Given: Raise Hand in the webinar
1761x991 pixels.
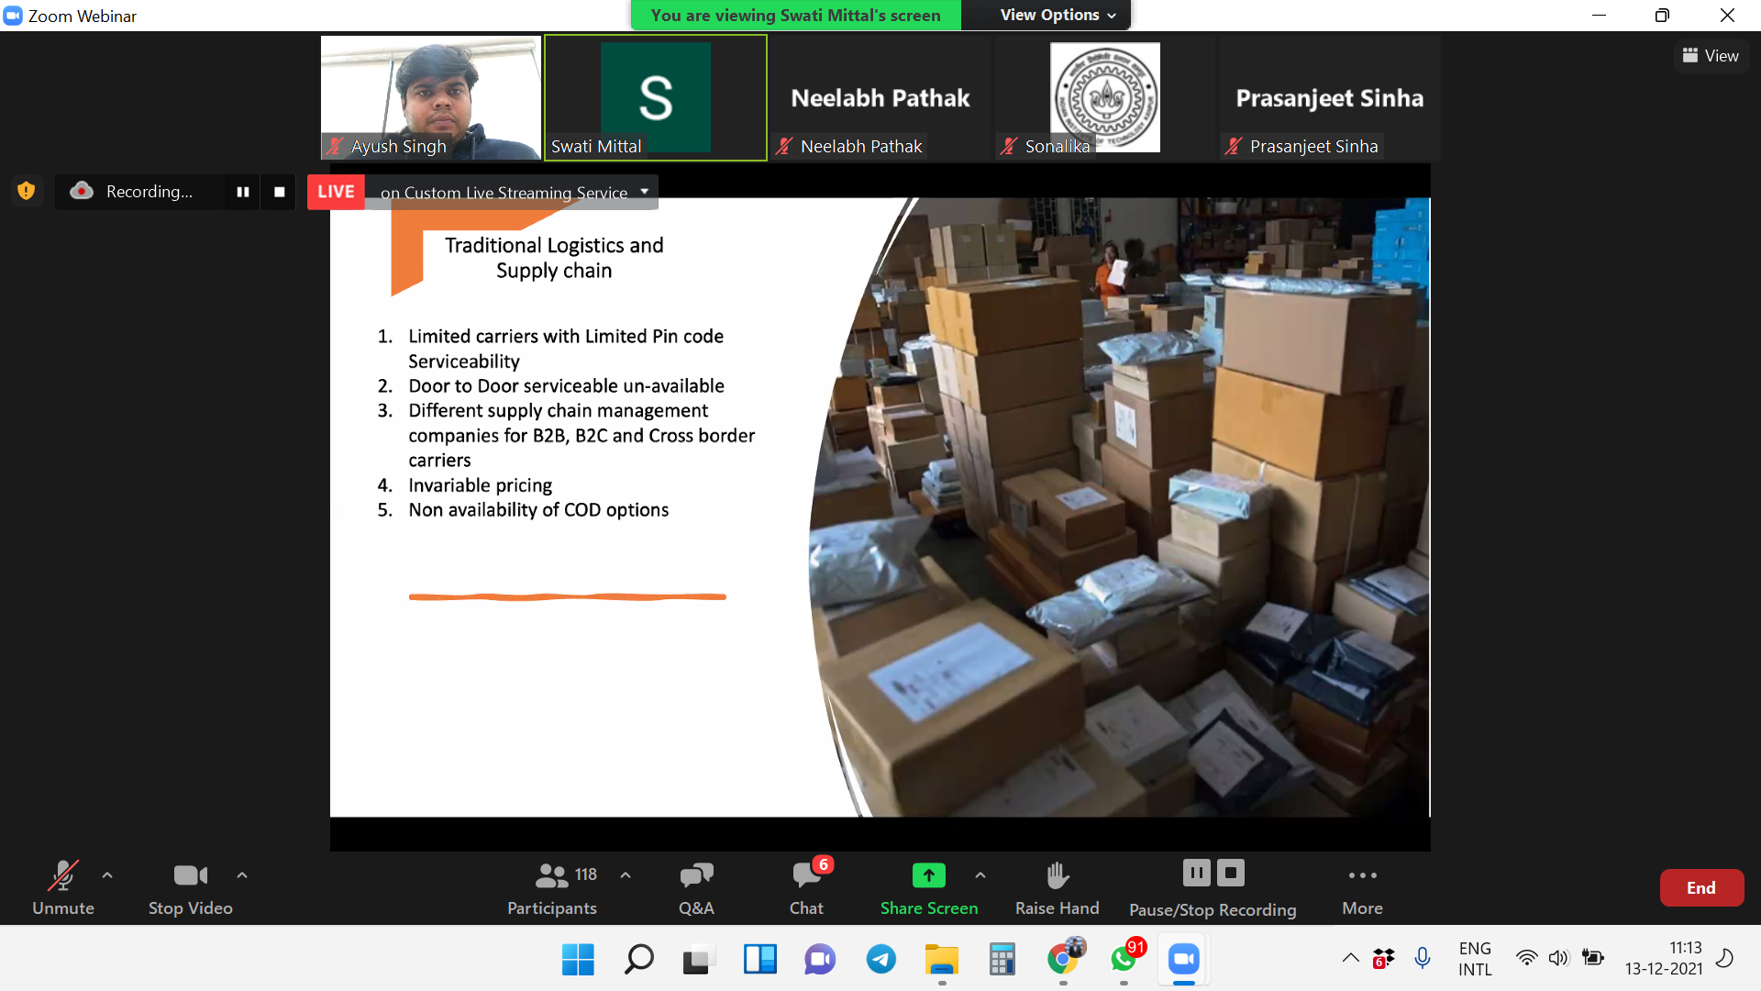Looking at the screenshot, I should click(1058, 886).
